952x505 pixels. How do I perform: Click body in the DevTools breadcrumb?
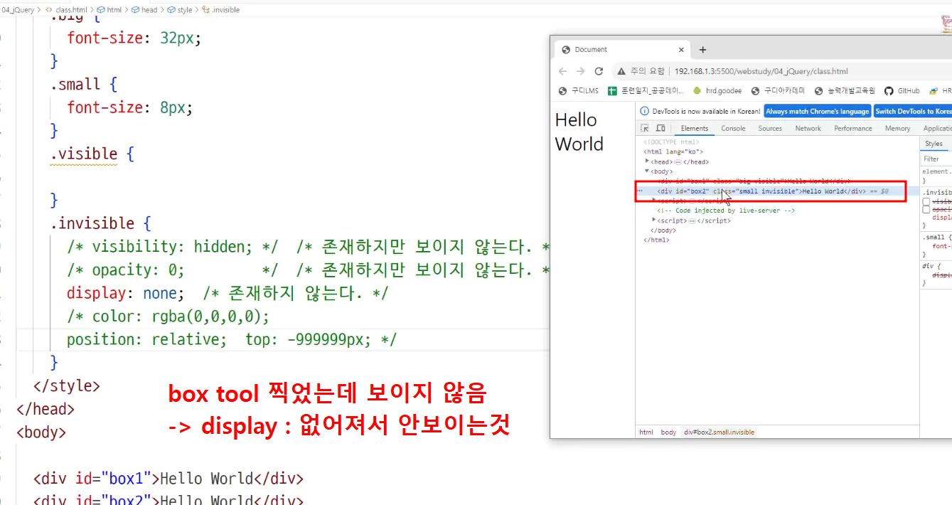coord(668,432)
